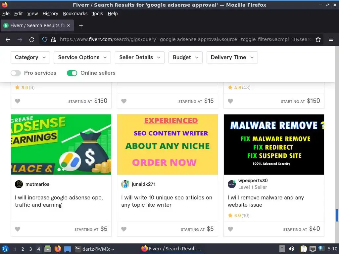The image size is (339, 254).
Task: Reload the Fiverr page
Action: tap(32, 40)
